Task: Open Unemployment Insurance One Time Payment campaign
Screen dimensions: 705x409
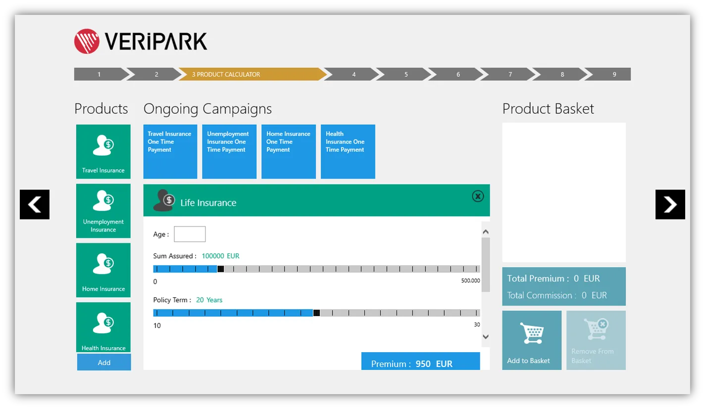Action: pyautogui.click(x=229, y=151)
